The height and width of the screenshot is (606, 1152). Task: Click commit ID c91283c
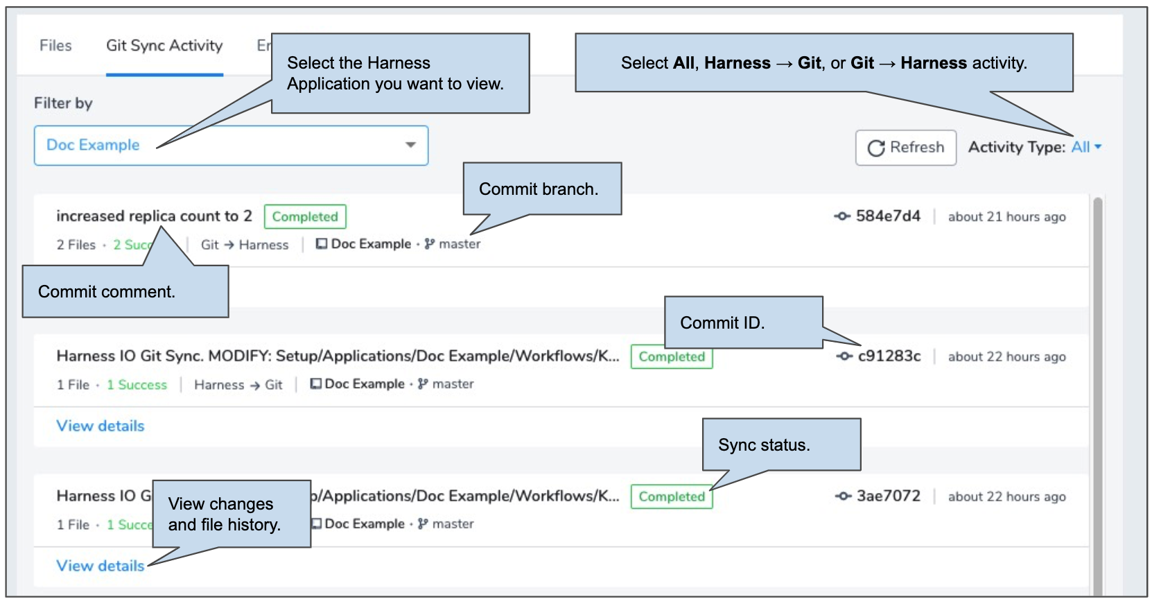tap(889, 356)
